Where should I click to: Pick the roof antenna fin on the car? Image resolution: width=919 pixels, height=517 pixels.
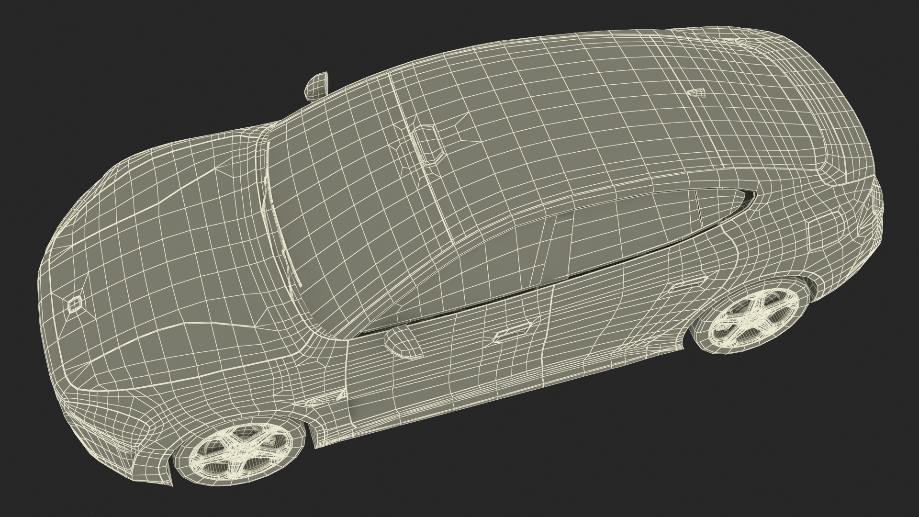697,93
